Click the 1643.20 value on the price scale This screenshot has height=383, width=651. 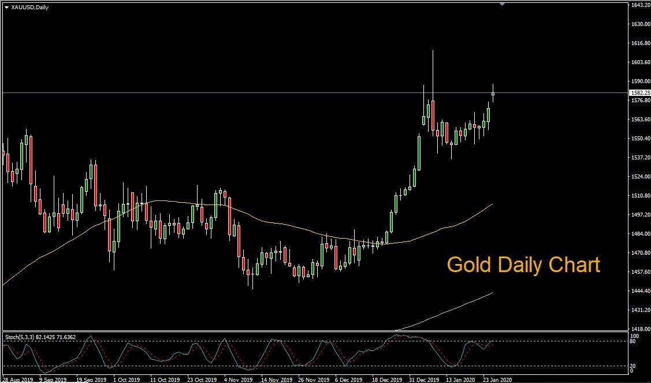pyautogui.click(x=638, y=6)
